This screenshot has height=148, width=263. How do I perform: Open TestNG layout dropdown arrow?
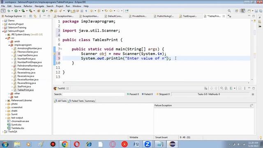[x=235, y=88]
